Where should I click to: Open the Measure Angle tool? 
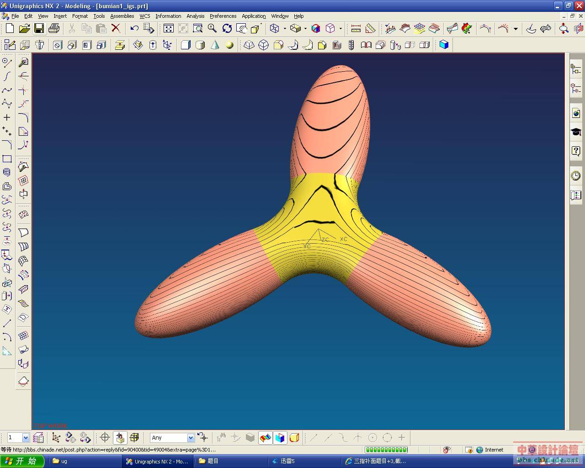pyautogui.click(x=370, y=28)
